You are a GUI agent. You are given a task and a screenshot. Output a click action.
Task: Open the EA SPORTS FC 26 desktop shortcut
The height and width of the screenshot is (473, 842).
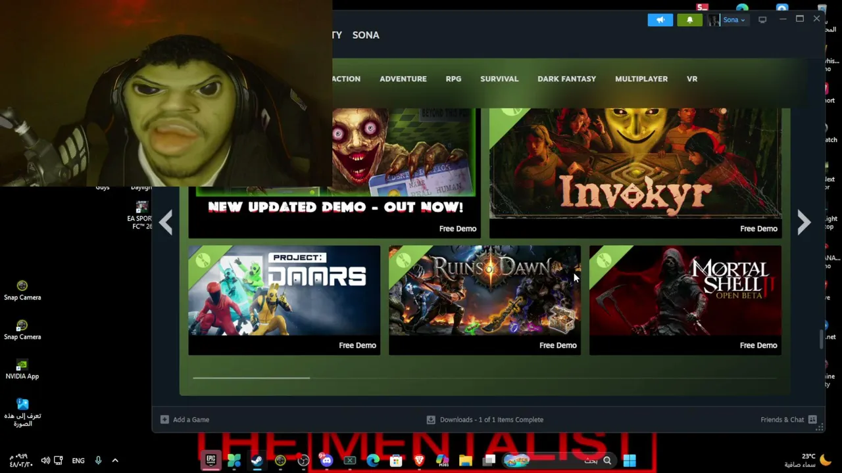coord(141,215)
